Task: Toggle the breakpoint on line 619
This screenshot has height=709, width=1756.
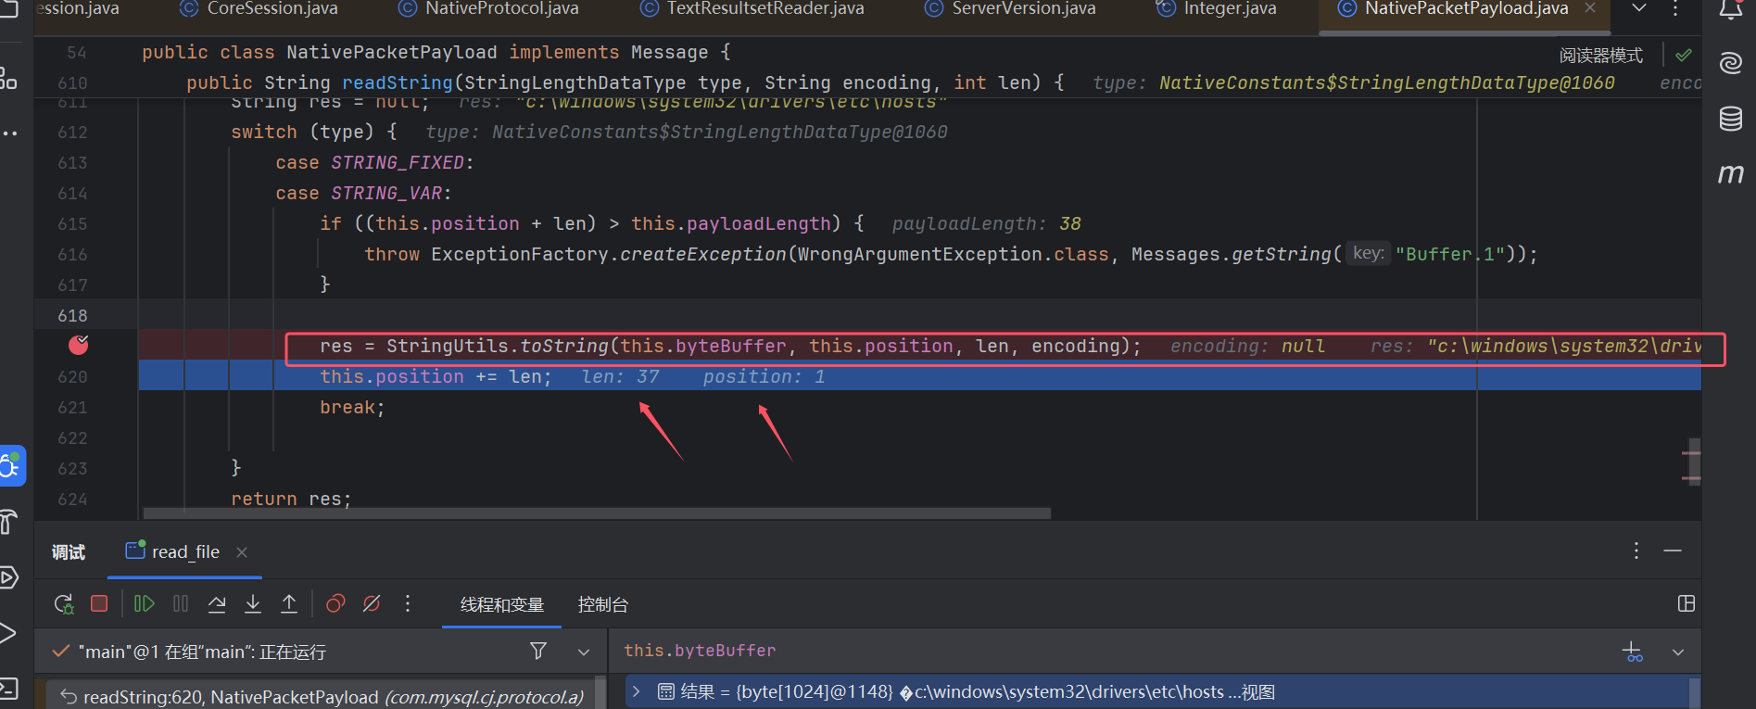Action: click(79, 345)
